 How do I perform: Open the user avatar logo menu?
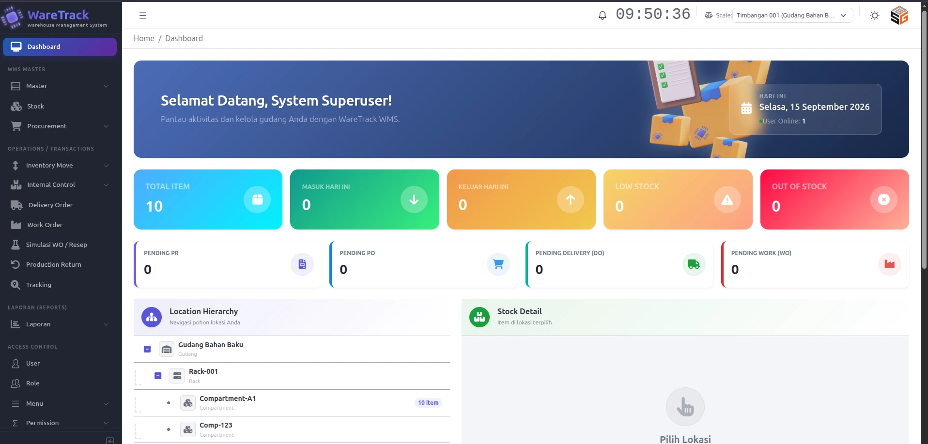[x=899, y=15]
